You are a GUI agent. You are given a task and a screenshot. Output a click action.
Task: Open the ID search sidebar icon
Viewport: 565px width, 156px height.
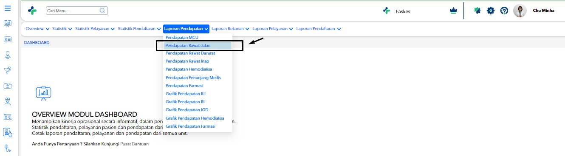coord(8,117)
